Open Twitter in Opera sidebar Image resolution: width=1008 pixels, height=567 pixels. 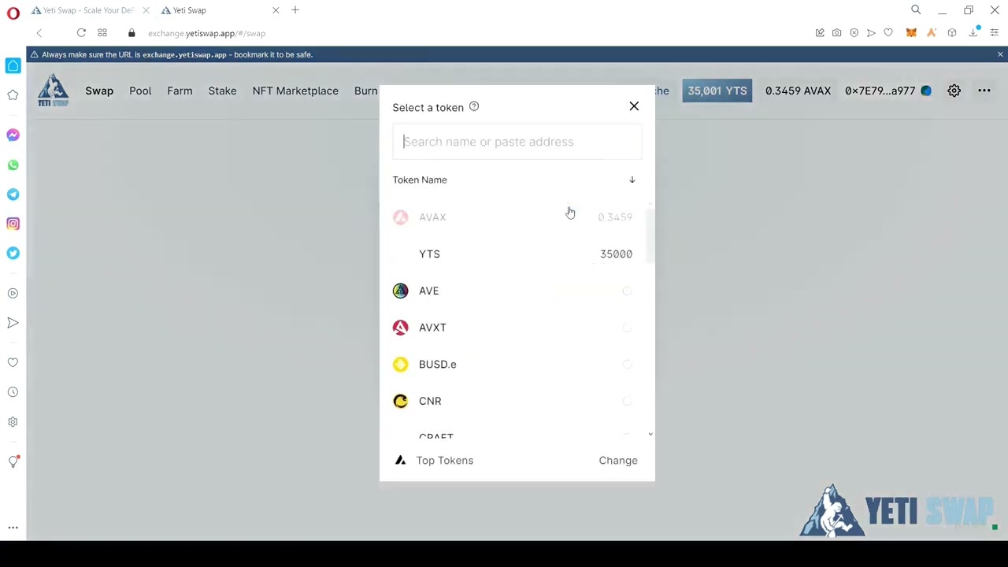tap(13, 253)
